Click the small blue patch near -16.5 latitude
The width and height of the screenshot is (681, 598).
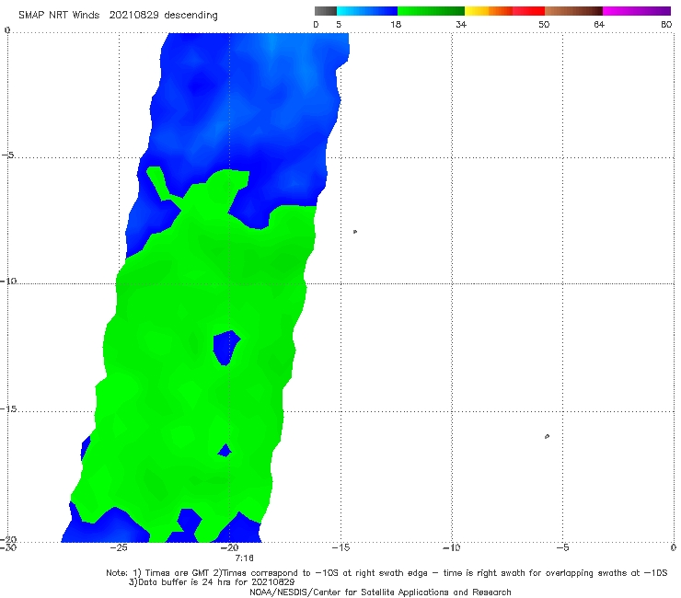point(225,451)
